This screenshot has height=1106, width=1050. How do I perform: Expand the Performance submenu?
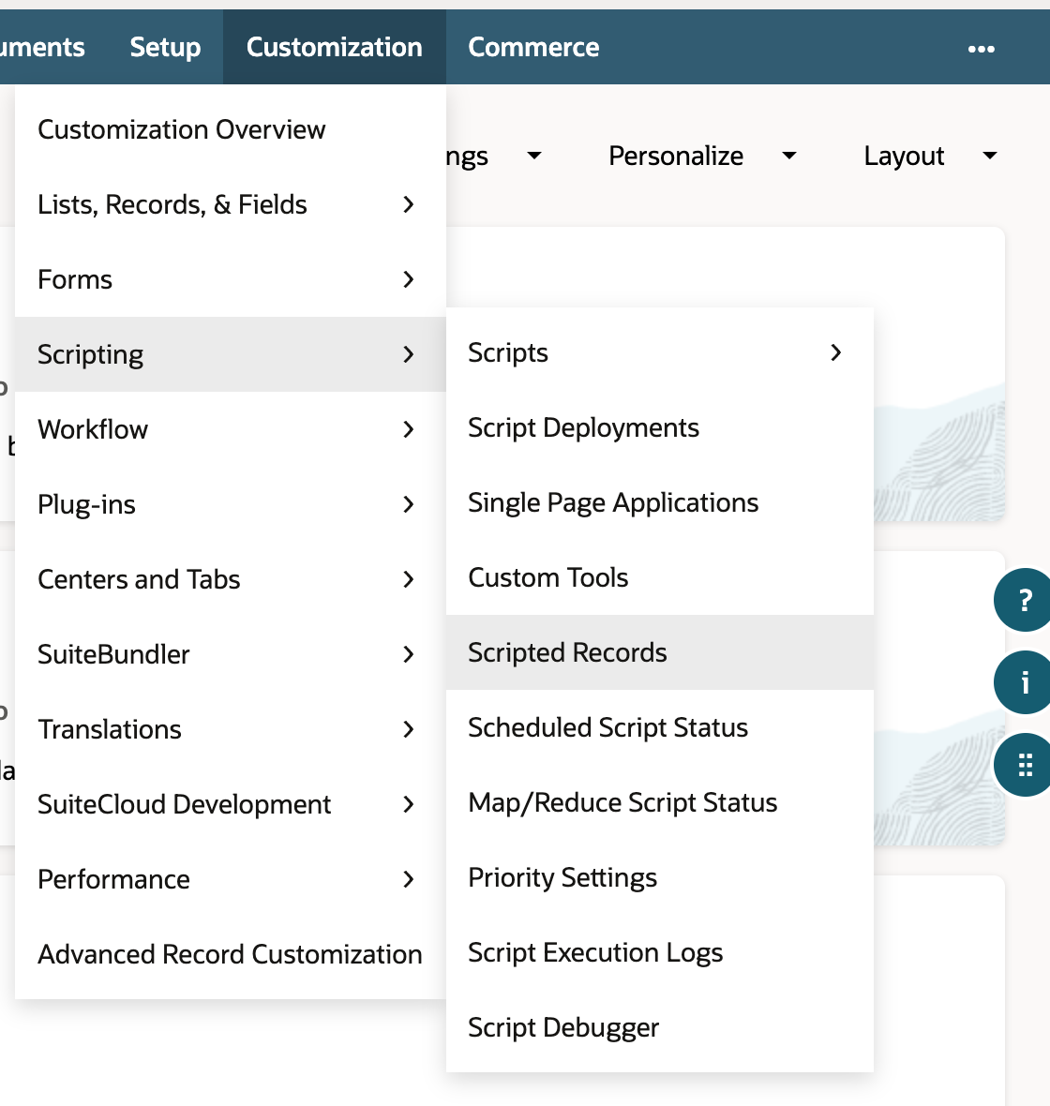coord(230,879)
